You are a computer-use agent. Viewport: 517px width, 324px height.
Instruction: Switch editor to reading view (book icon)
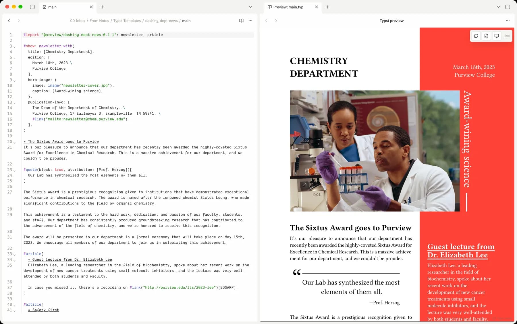(241, 21)
